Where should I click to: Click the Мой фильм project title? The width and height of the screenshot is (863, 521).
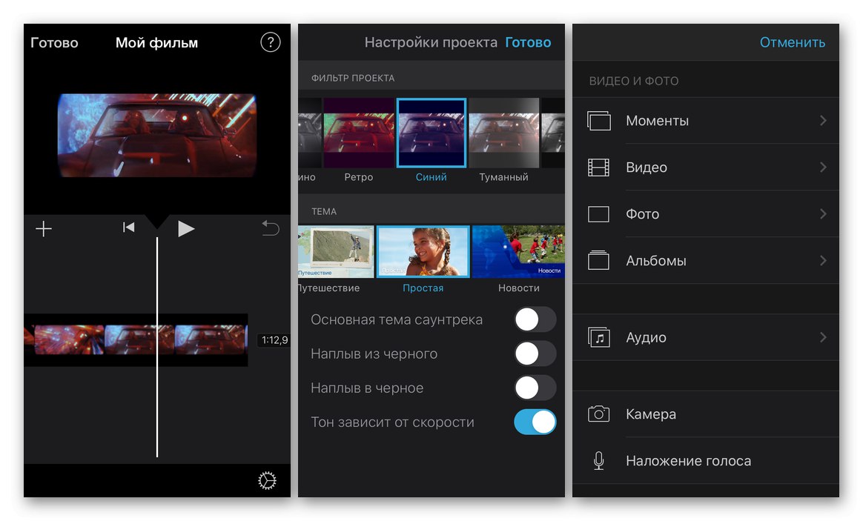point(156,42)
